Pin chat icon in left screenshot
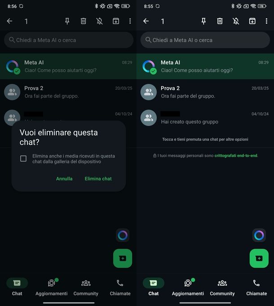Screen dimensions: 274x306 tap(67, 21)
